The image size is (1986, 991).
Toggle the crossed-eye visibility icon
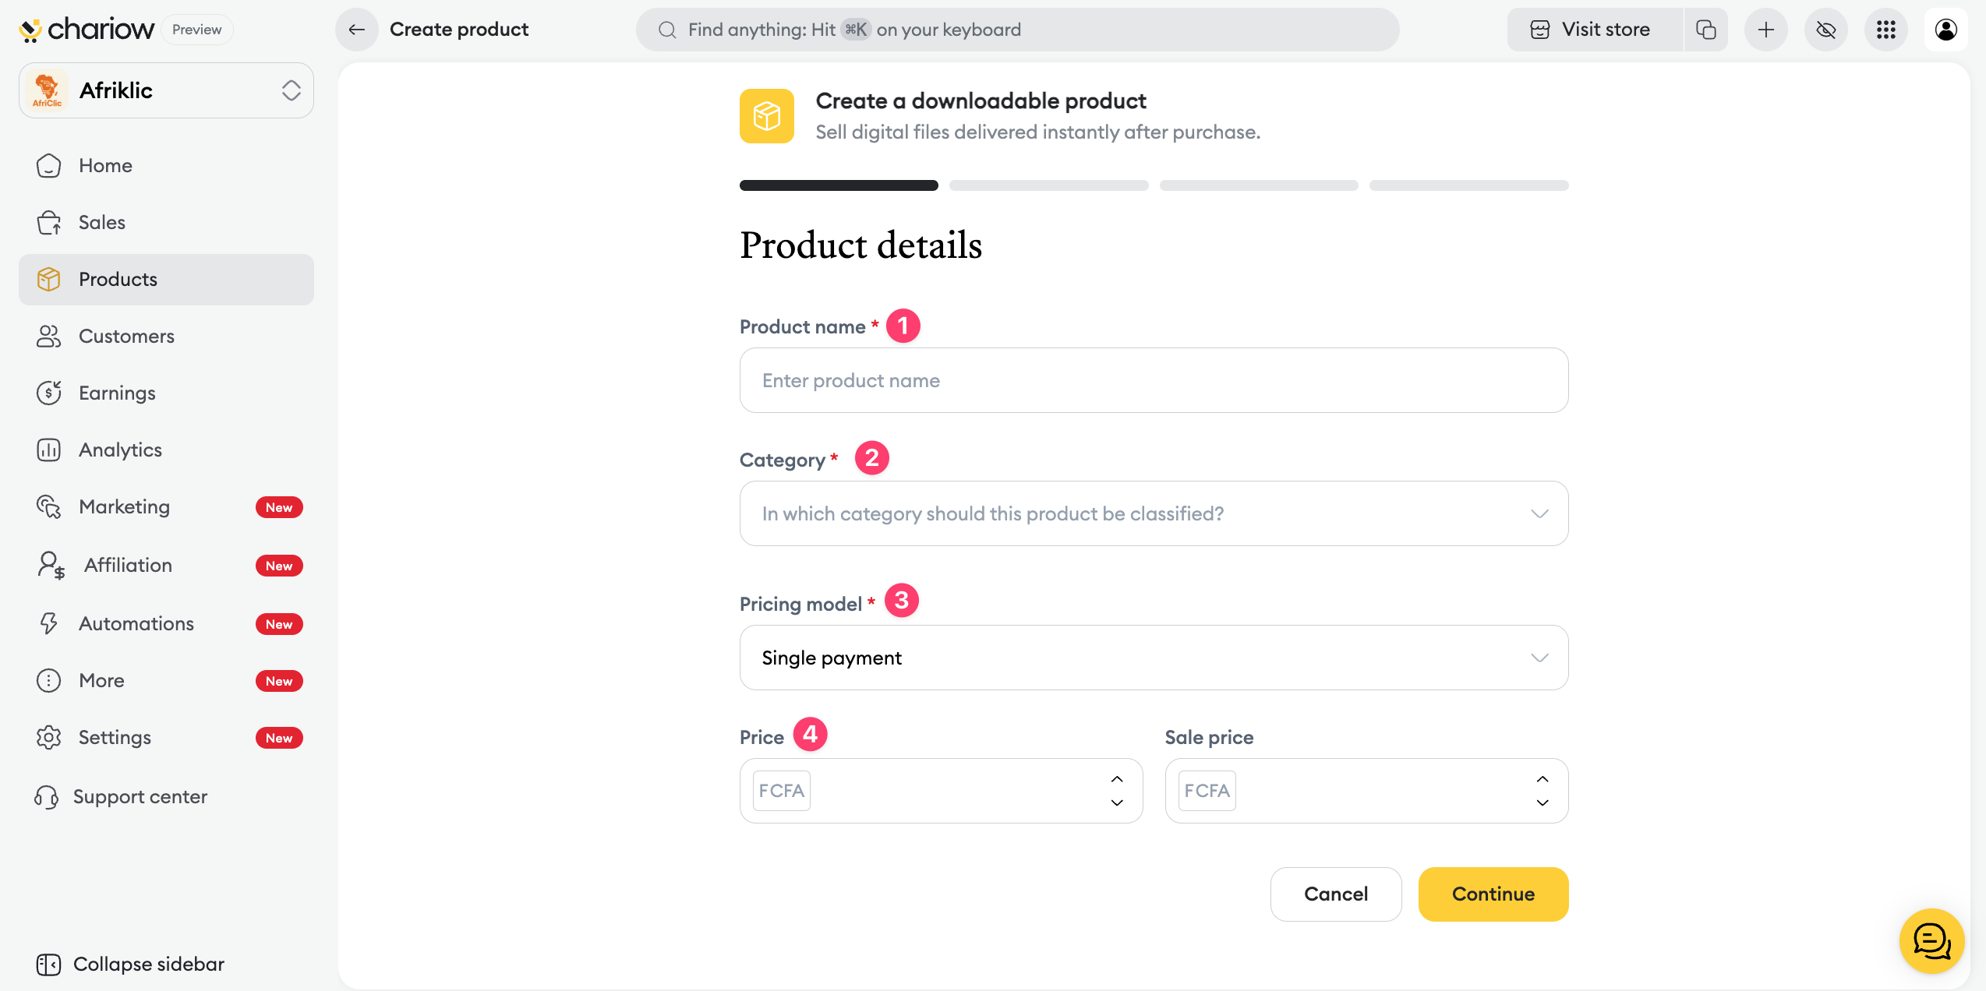pyautogui.click(x=1826, y=30)
